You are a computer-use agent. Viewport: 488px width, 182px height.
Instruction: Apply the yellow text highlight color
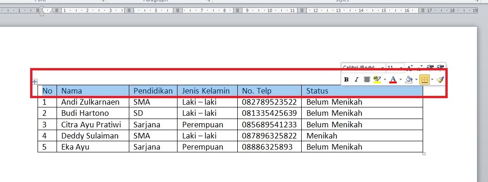pyautogui.click(x=377, y=80)
